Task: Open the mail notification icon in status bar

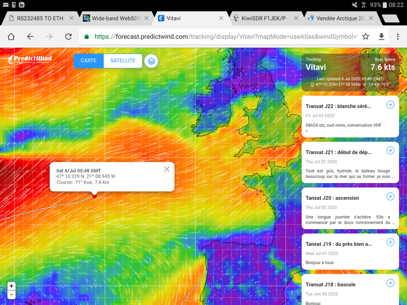Action: [6, 5]
